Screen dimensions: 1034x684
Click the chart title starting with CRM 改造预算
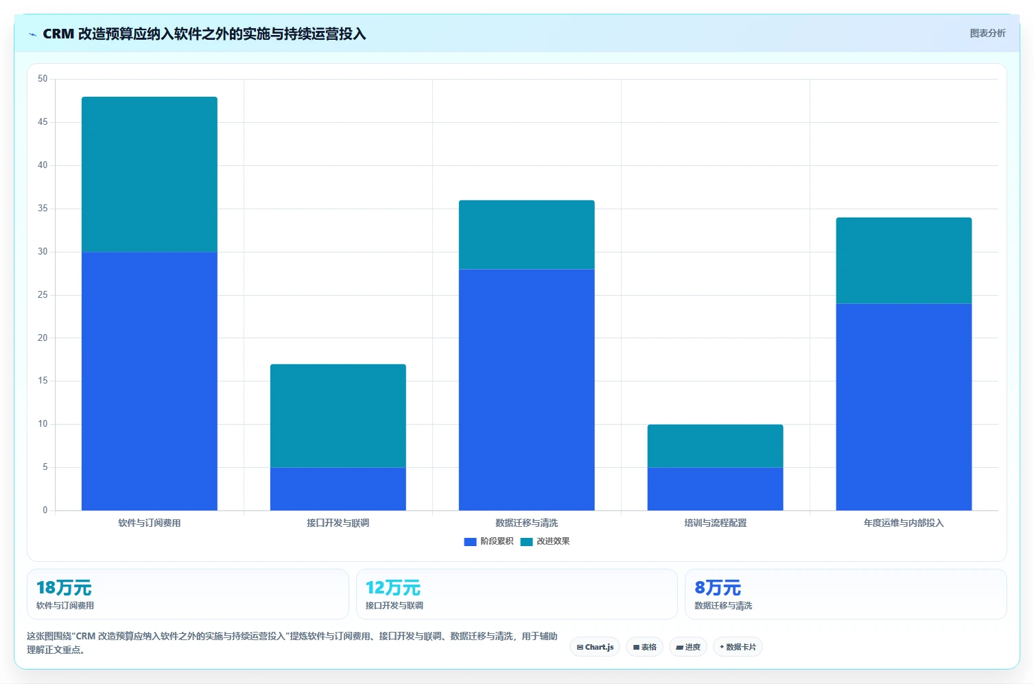click(x=204, y=34)
